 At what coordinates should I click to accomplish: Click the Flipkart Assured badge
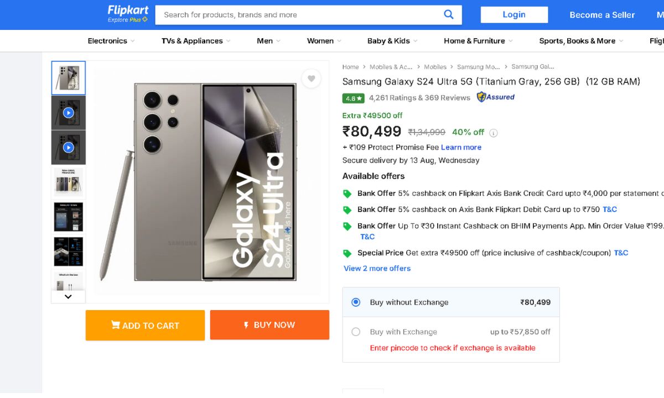point(496,97)
